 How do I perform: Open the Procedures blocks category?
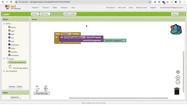[x=14, y=55]
